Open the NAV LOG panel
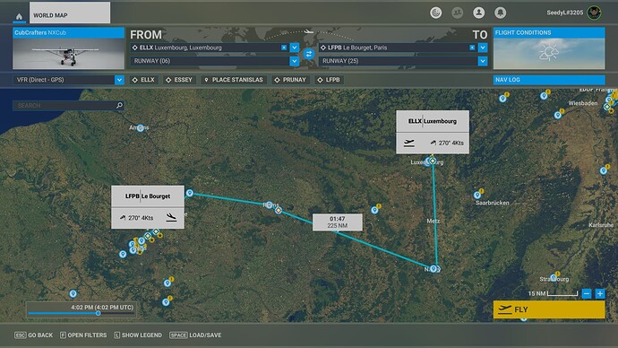The image size is (618, 348). (x=549, y=80)
